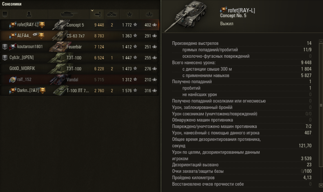This screenshot has width=323, height=192.
Task: Sort by player name silhouette icon
Action: click(29, 14)
